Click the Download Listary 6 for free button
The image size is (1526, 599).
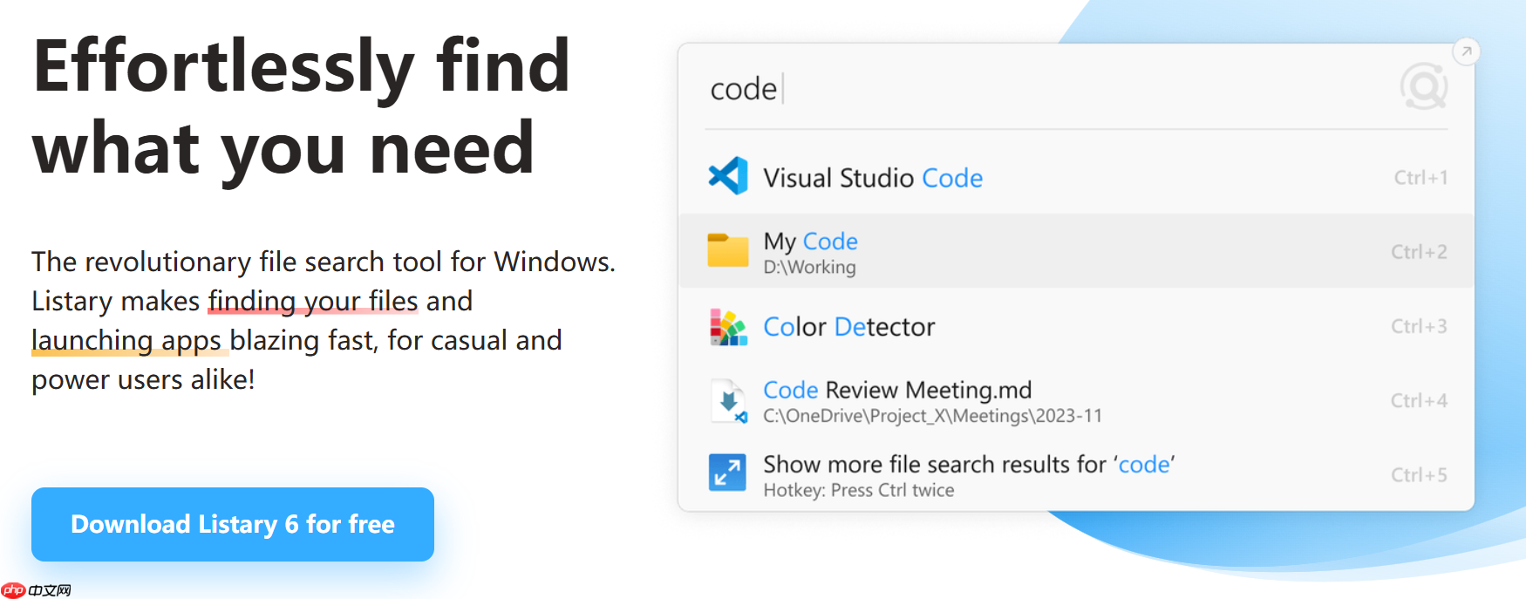click(233, 524)
